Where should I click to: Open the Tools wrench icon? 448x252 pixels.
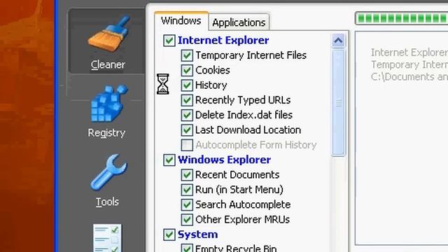click(108, 172)
